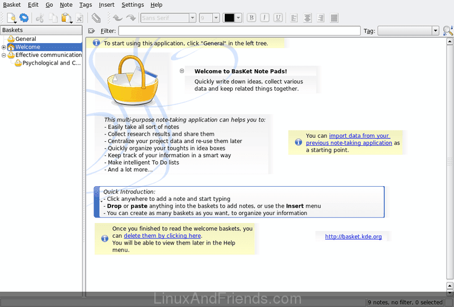Click the filter search magnifier icon

[448, 31]
